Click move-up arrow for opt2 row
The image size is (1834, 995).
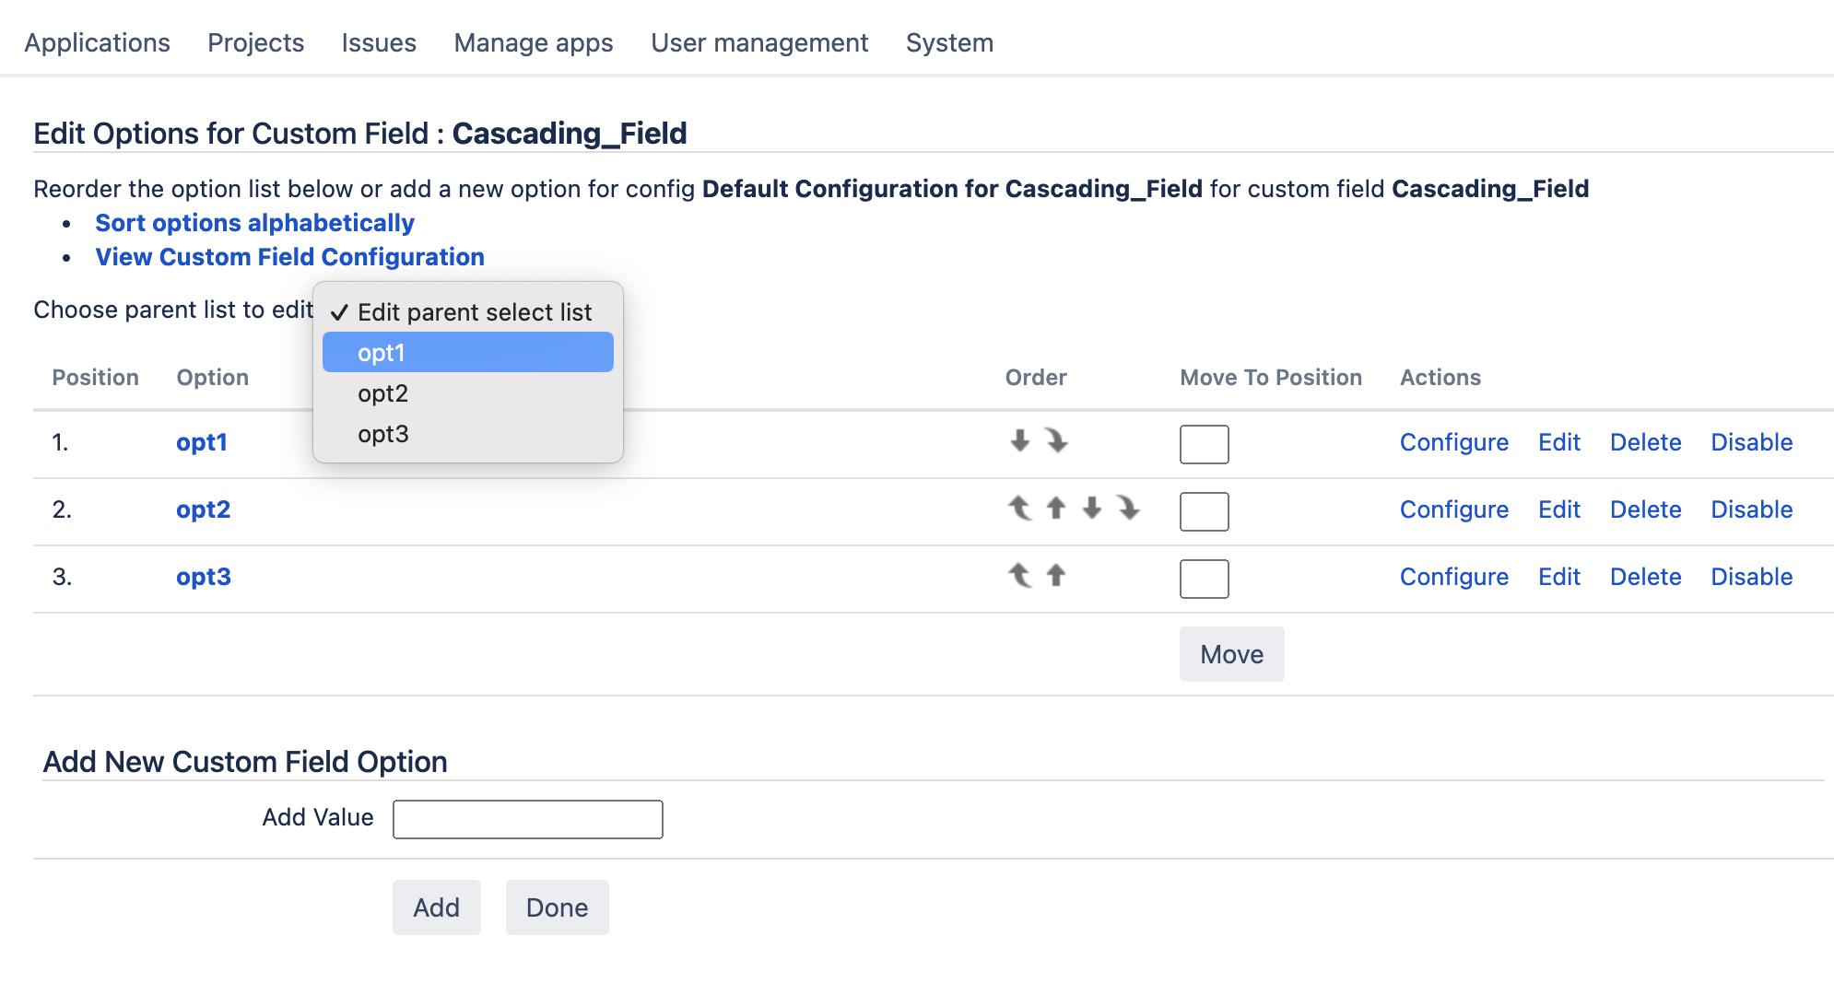(1056, 508)
